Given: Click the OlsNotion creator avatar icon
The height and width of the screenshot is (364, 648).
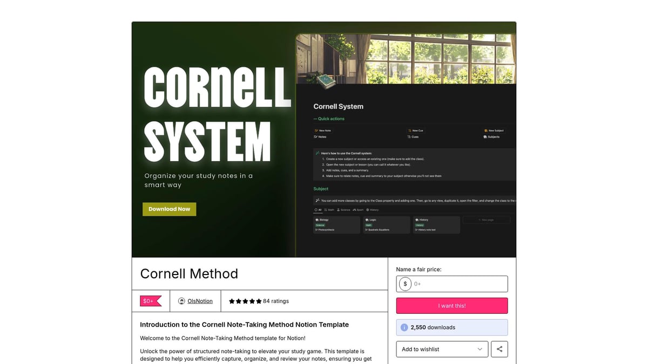Looking at the screenshot, I should (181, 301).
